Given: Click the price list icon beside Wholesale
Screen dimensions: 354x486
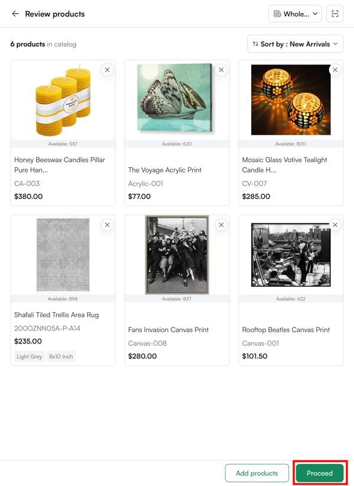Looking at the screenshot, I should tap(277, 13).
